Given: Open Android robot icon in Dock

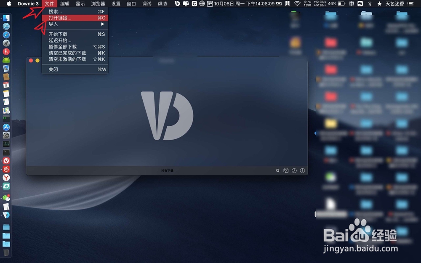Looking at the screenshot, I should click(x=6, y=60).
